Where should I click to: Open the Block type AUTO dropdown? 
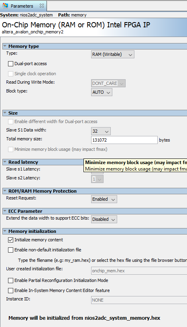(x=102, y=92)
